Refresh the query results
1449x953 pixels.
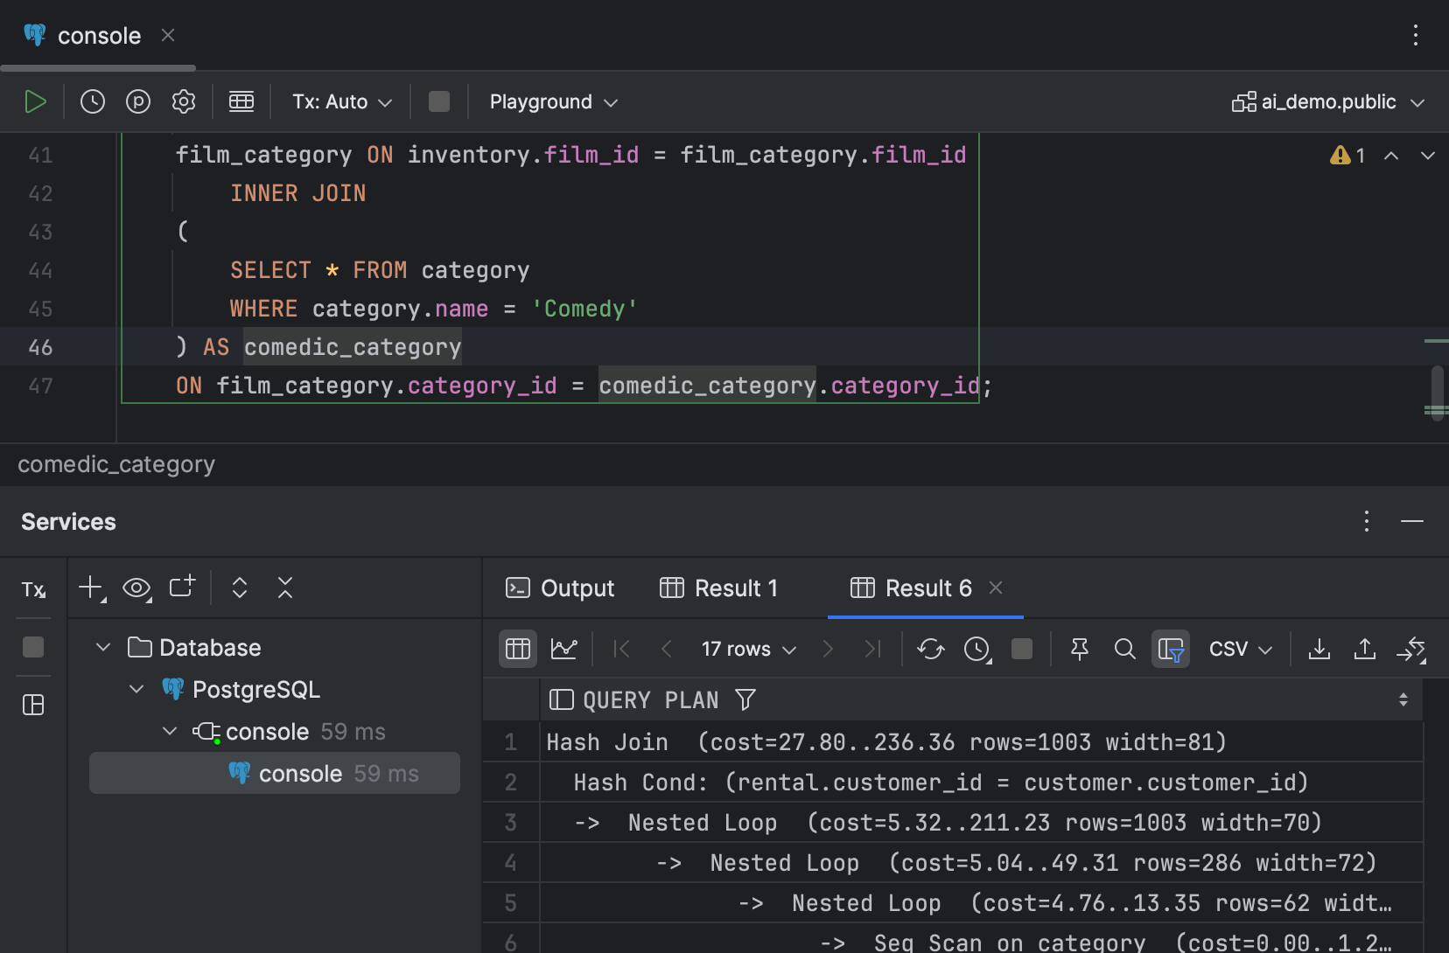932,649
